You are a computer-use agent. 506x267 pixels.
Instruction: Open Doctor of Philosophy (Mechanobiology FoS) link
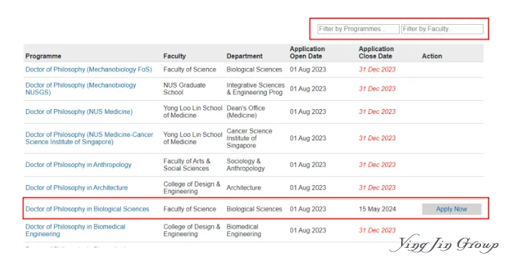(x=89, y=69)
